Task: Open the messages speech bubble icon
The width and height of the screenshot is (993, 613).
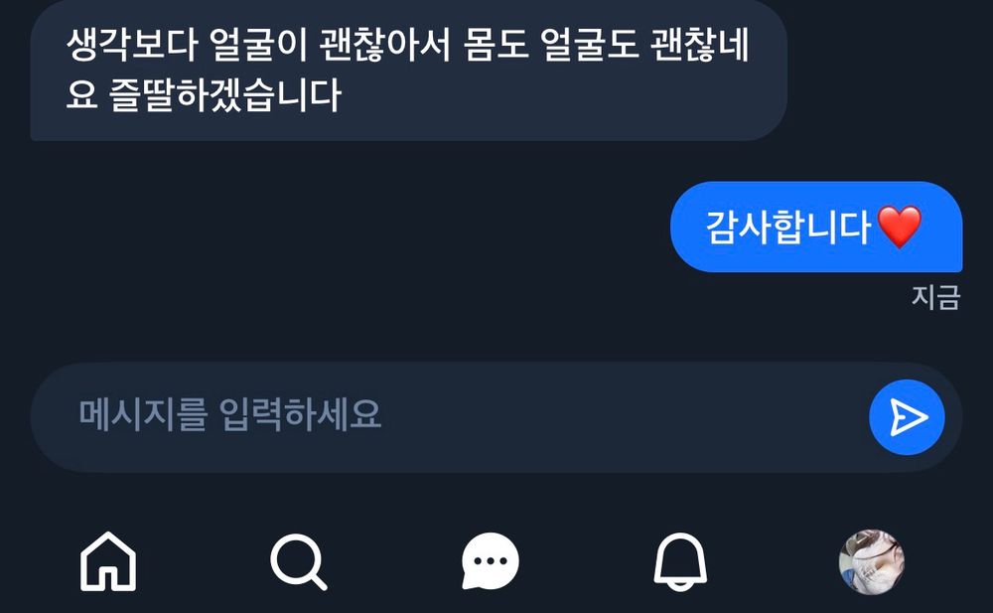Action: [491, 561]
